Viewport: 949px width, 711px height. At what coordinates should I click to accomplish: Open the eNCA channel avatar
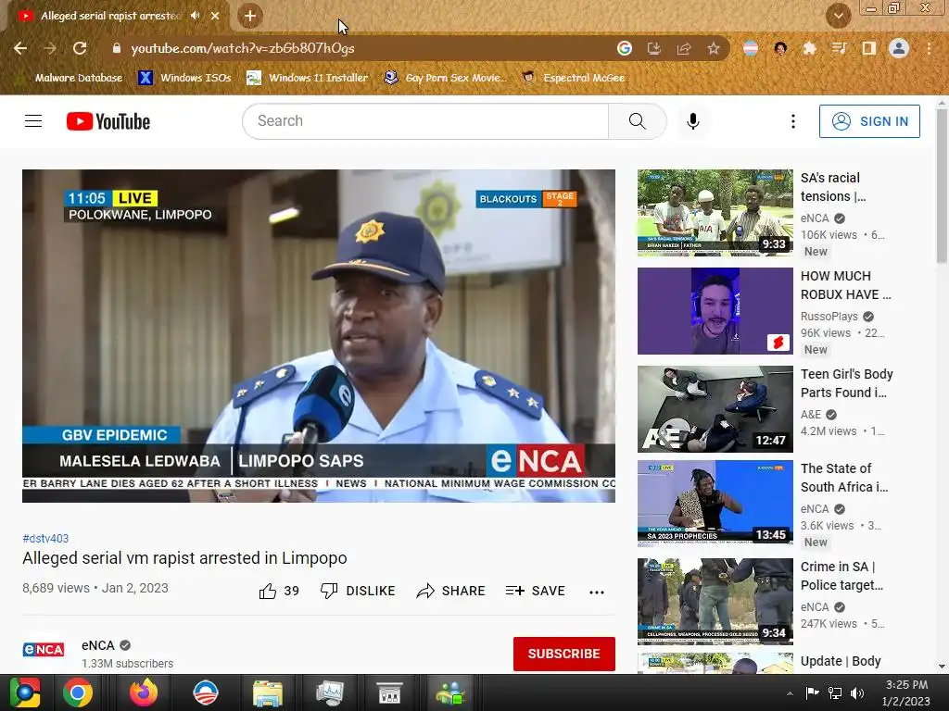coord(44,649)
